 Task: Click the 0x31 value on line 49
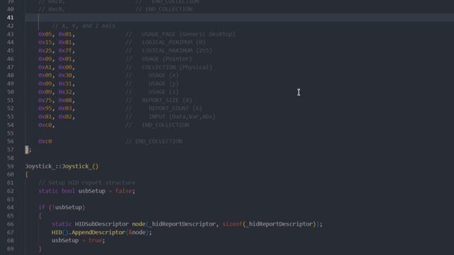coord(65,84)
